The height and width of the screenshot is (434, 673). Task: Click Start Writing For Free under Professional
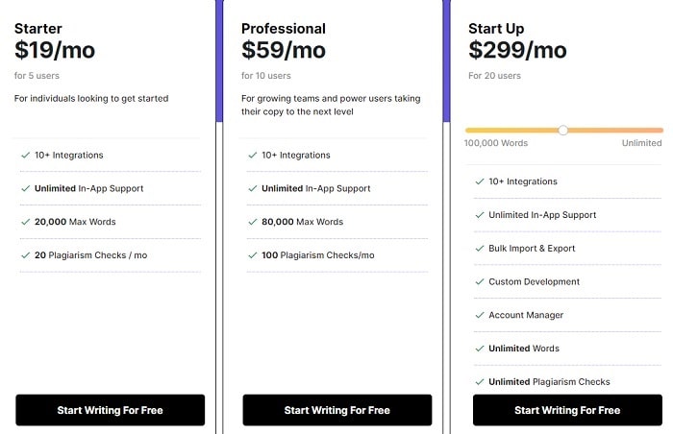pyautogui.click(x=337, y=410)
